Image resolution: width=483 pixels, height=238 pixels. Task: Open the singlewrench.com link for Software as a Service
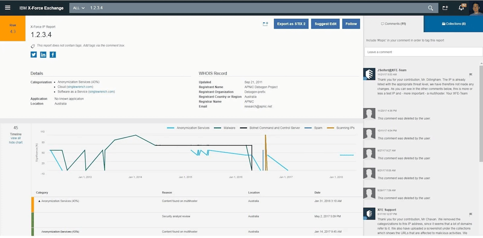[x=101, y=92]
